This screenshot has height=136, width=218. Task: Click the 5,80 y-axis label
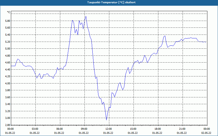[x=8, y=21]
